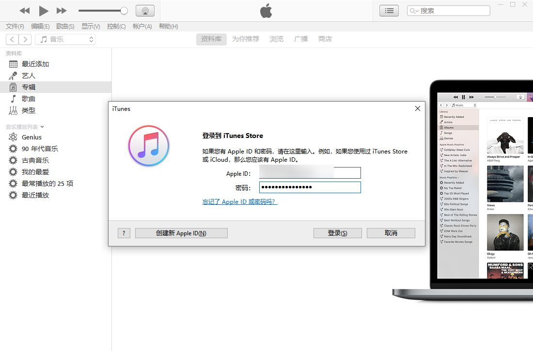533x351 pixels.
Task: Open the AirPlay streaming icon
Action: tap(145, 10)
